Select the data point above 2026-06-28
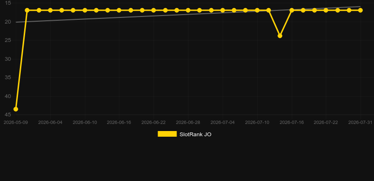The image size is (374, 181). (x=188, y=10)
